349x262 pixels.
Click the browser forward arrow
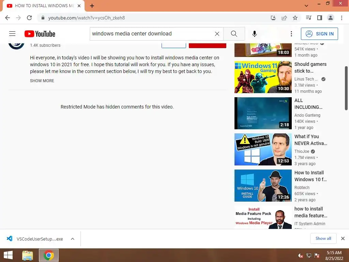(18, 18)
